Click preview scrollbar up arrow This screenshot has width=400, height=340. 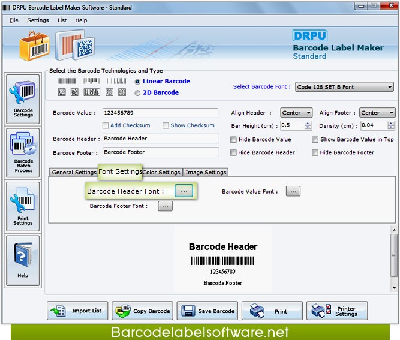[394, 230]
